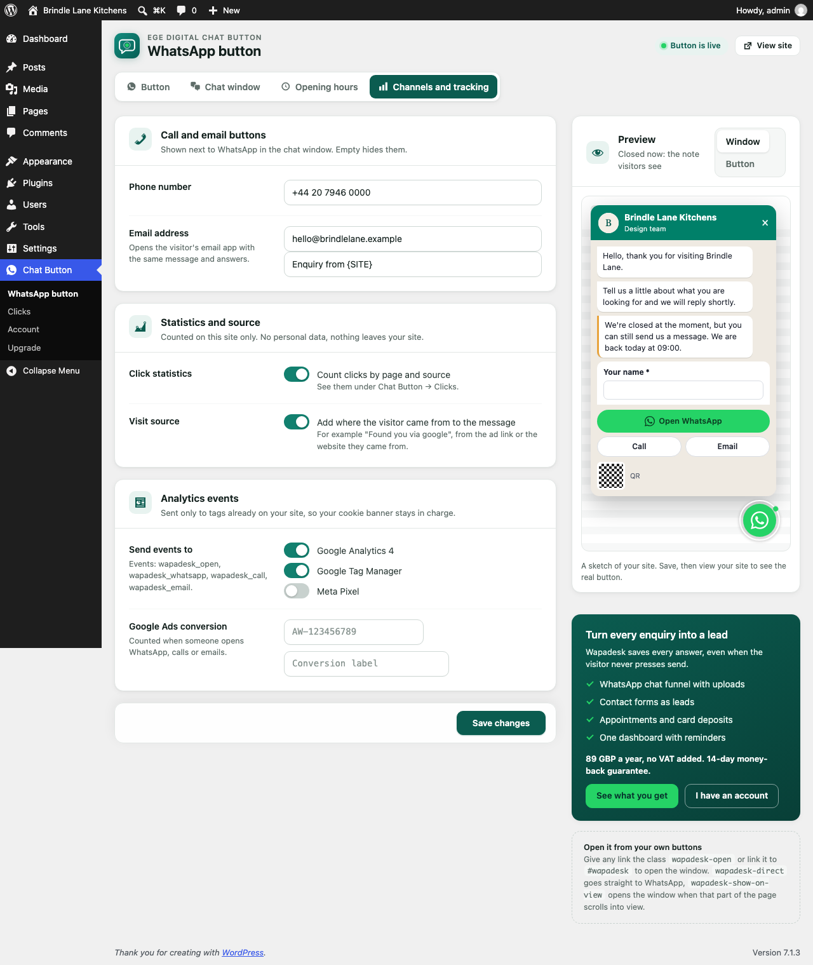Click the chart icon beside Statistics and source
The image size is (813, 965).
[140, 327]
